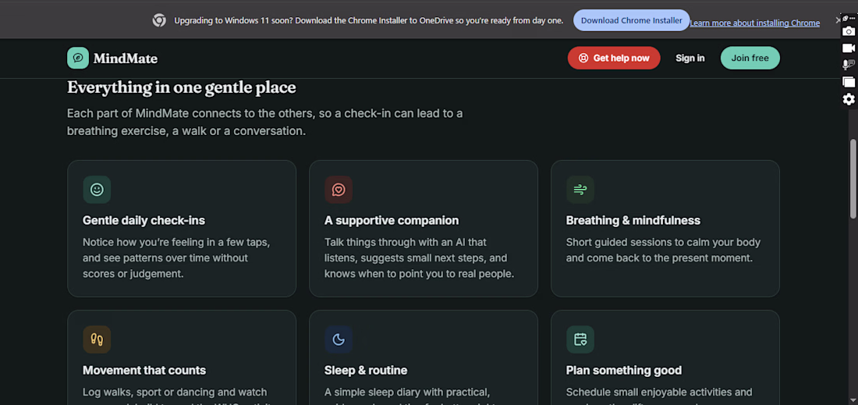Click the Everything in one gentle place heading
858x405 pixels.
[x=182, y=87]
